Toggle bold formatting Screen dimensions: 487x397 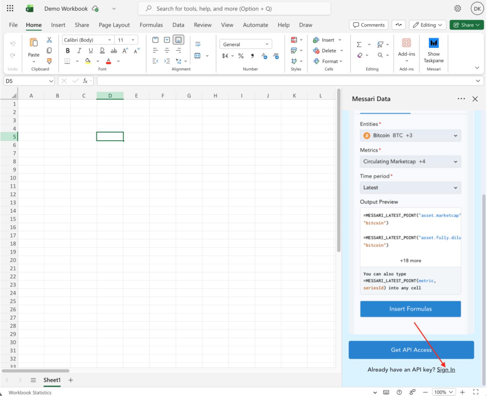68,51
